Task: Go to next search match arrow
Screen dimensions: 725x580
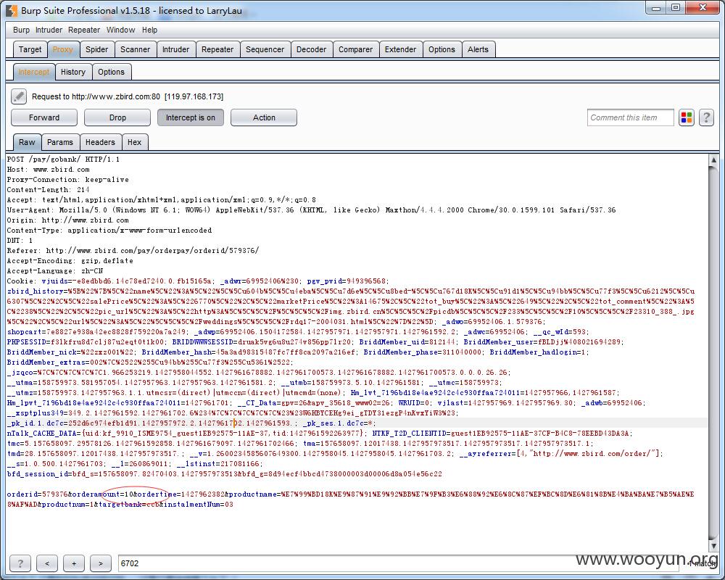Action: 100,563
